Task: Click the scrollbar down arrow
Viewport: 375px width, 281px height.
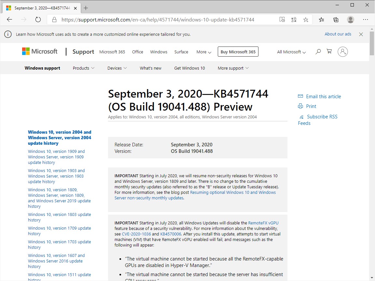Action: click(x=372, y=277)
